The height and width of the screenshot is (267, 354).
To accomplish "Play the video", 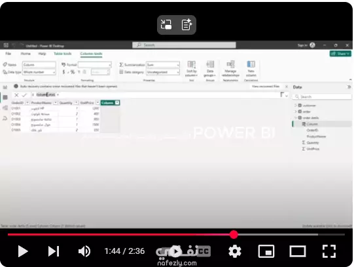I will click(x=23, y=251).
